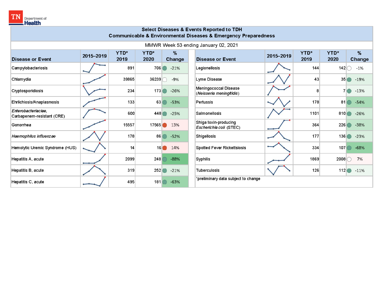Select the white status circle for Chlamydia
Image resolution: width=384 pixels, height=296 pixels.
tap(165, 80)
